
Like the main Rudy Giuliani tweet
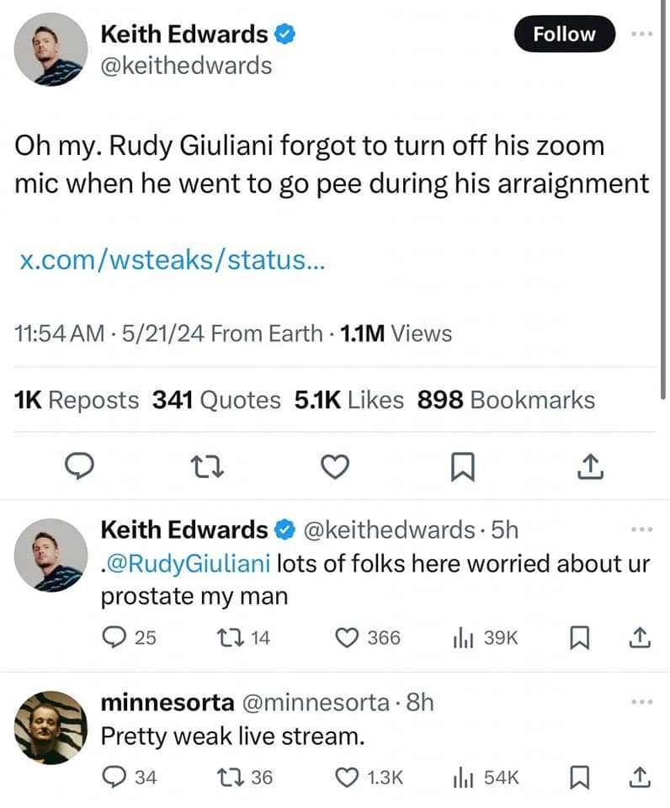[x=336, y=465]
